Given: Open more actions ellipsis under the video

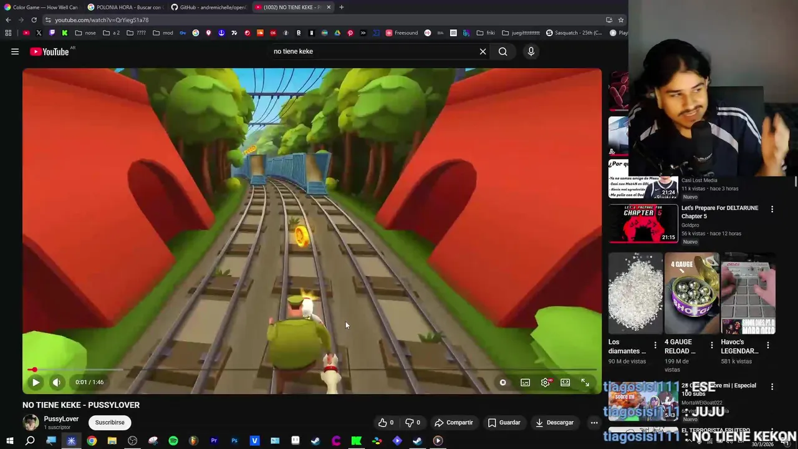Looking at the screenshot, I should pos(594,422).
